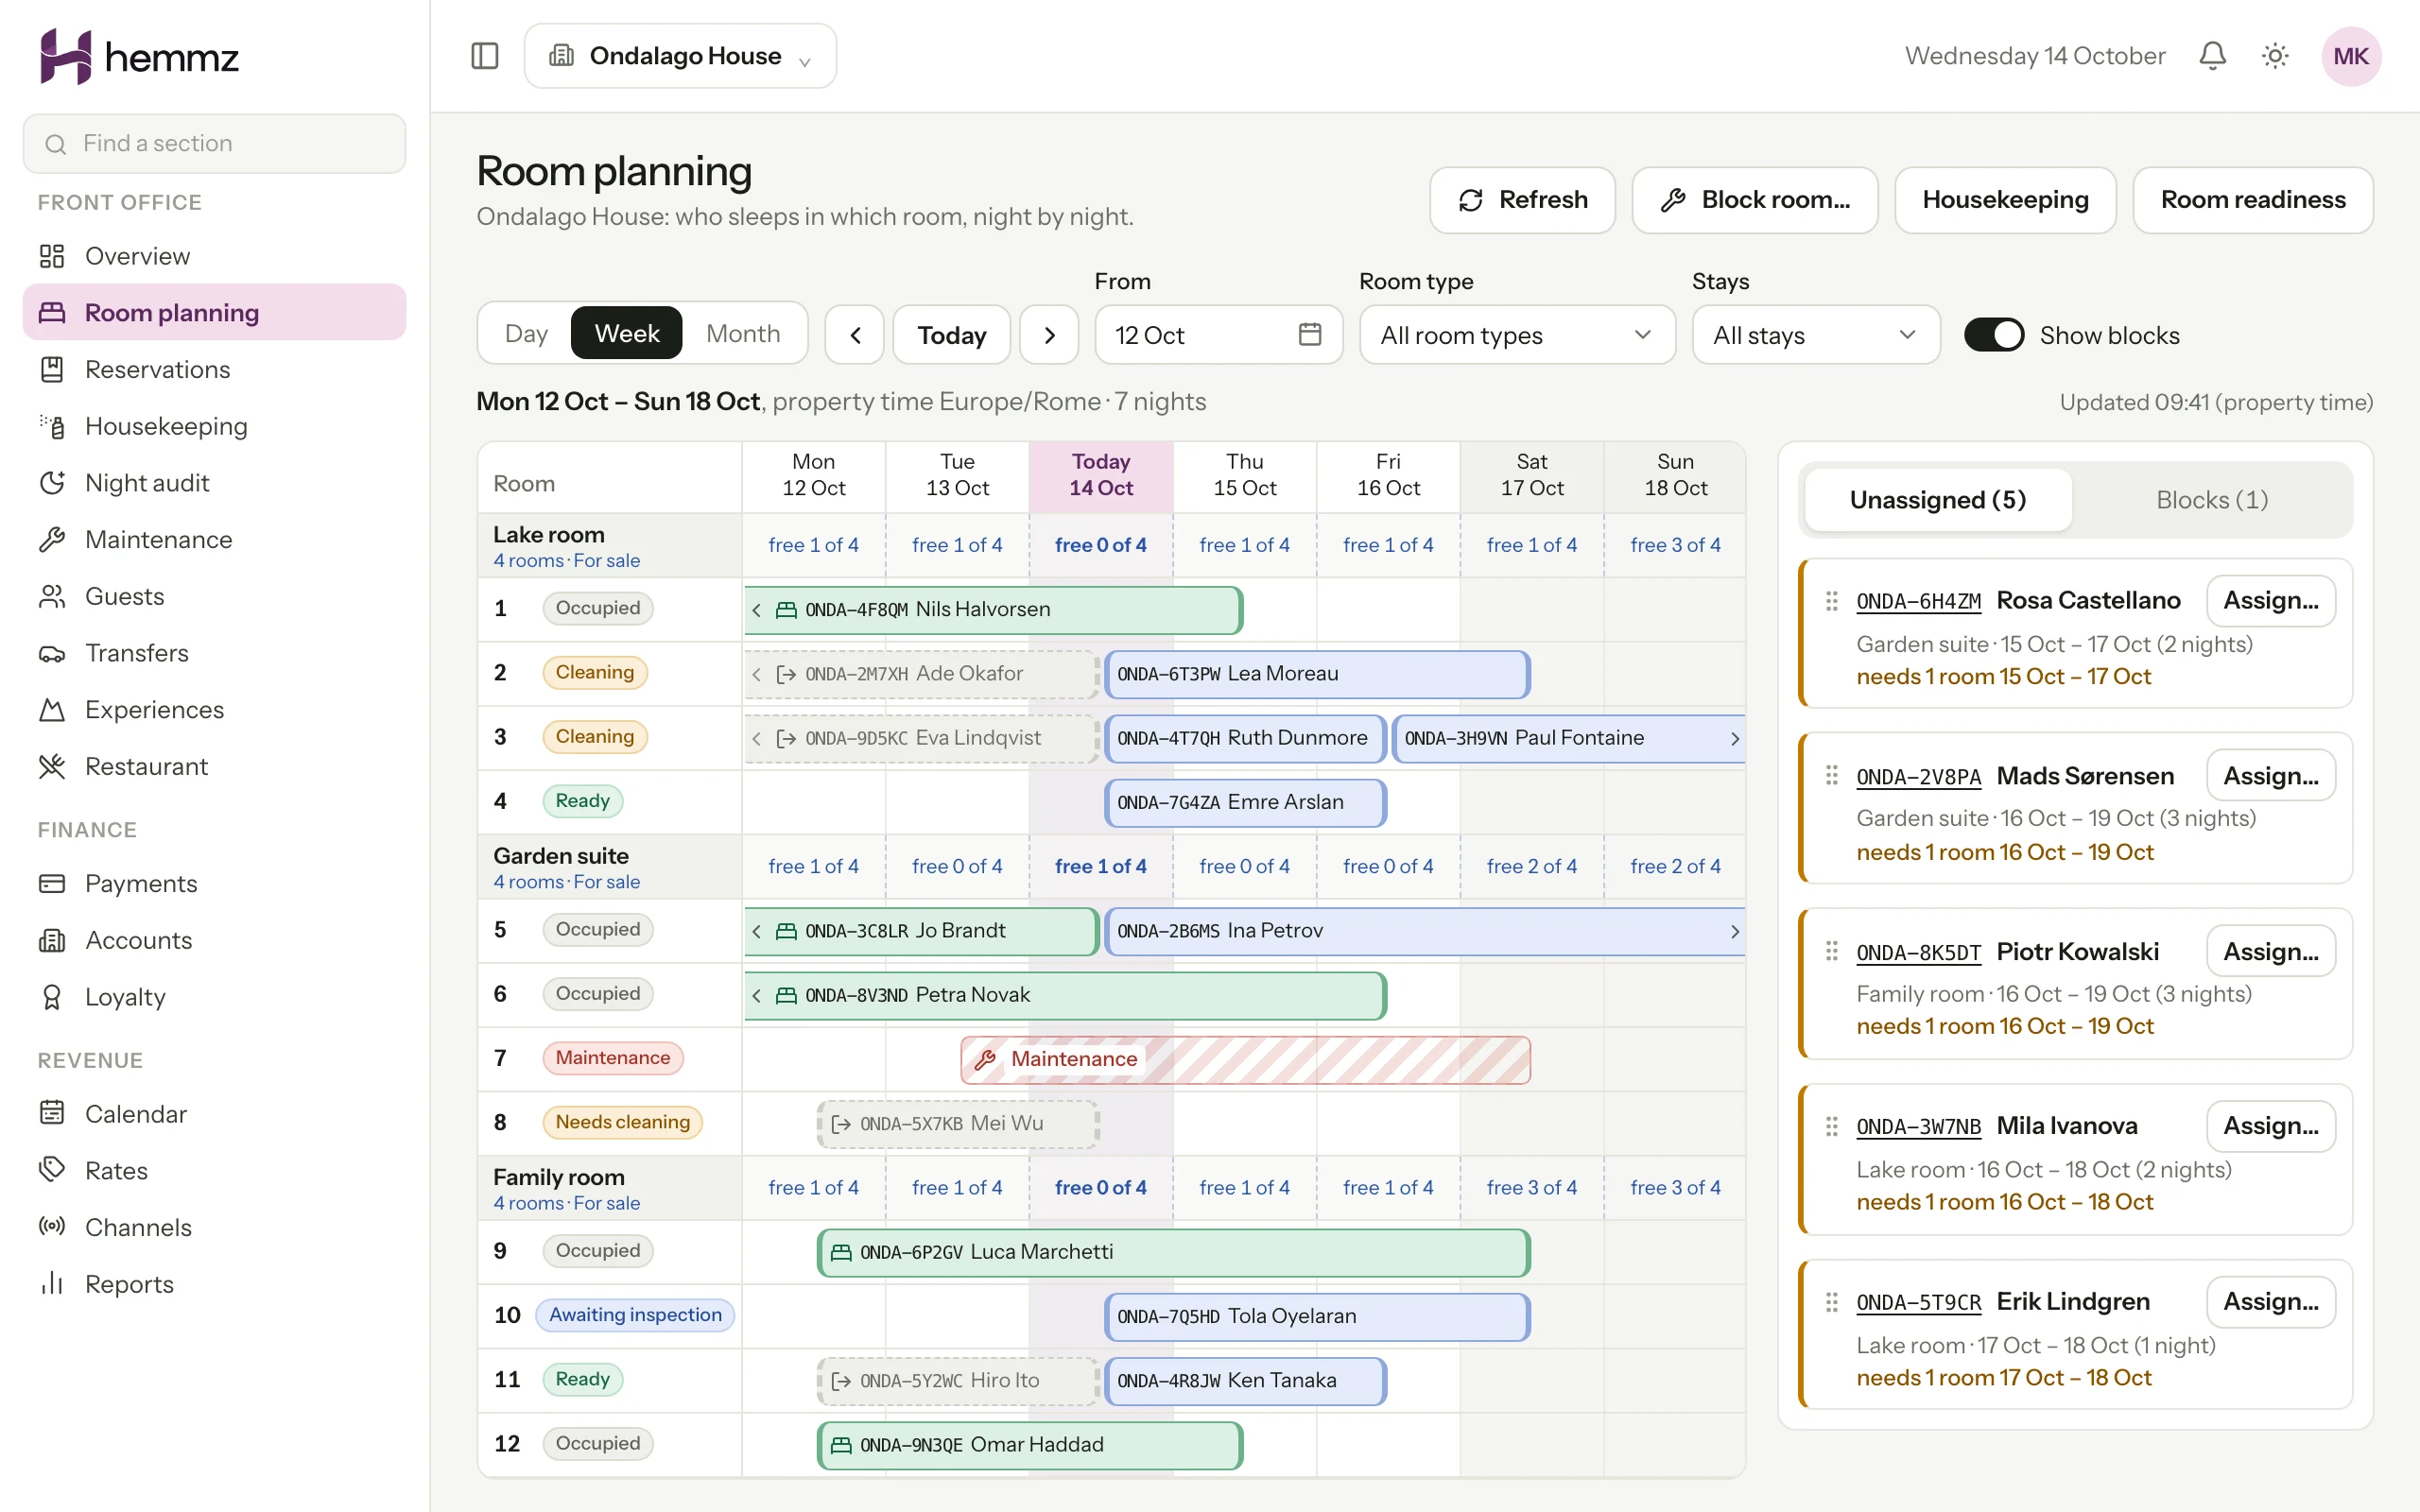
Task: Advance to next week arrow
Action: pos(1049,335)
